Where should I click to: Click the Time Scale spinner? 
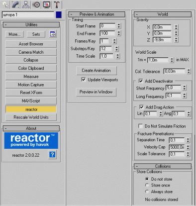117,56
